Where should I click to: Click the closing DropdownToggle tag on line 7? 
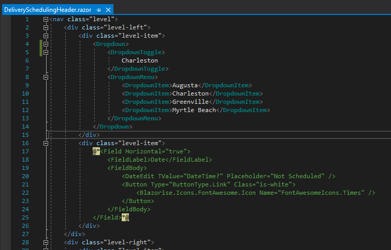point(138,69)
